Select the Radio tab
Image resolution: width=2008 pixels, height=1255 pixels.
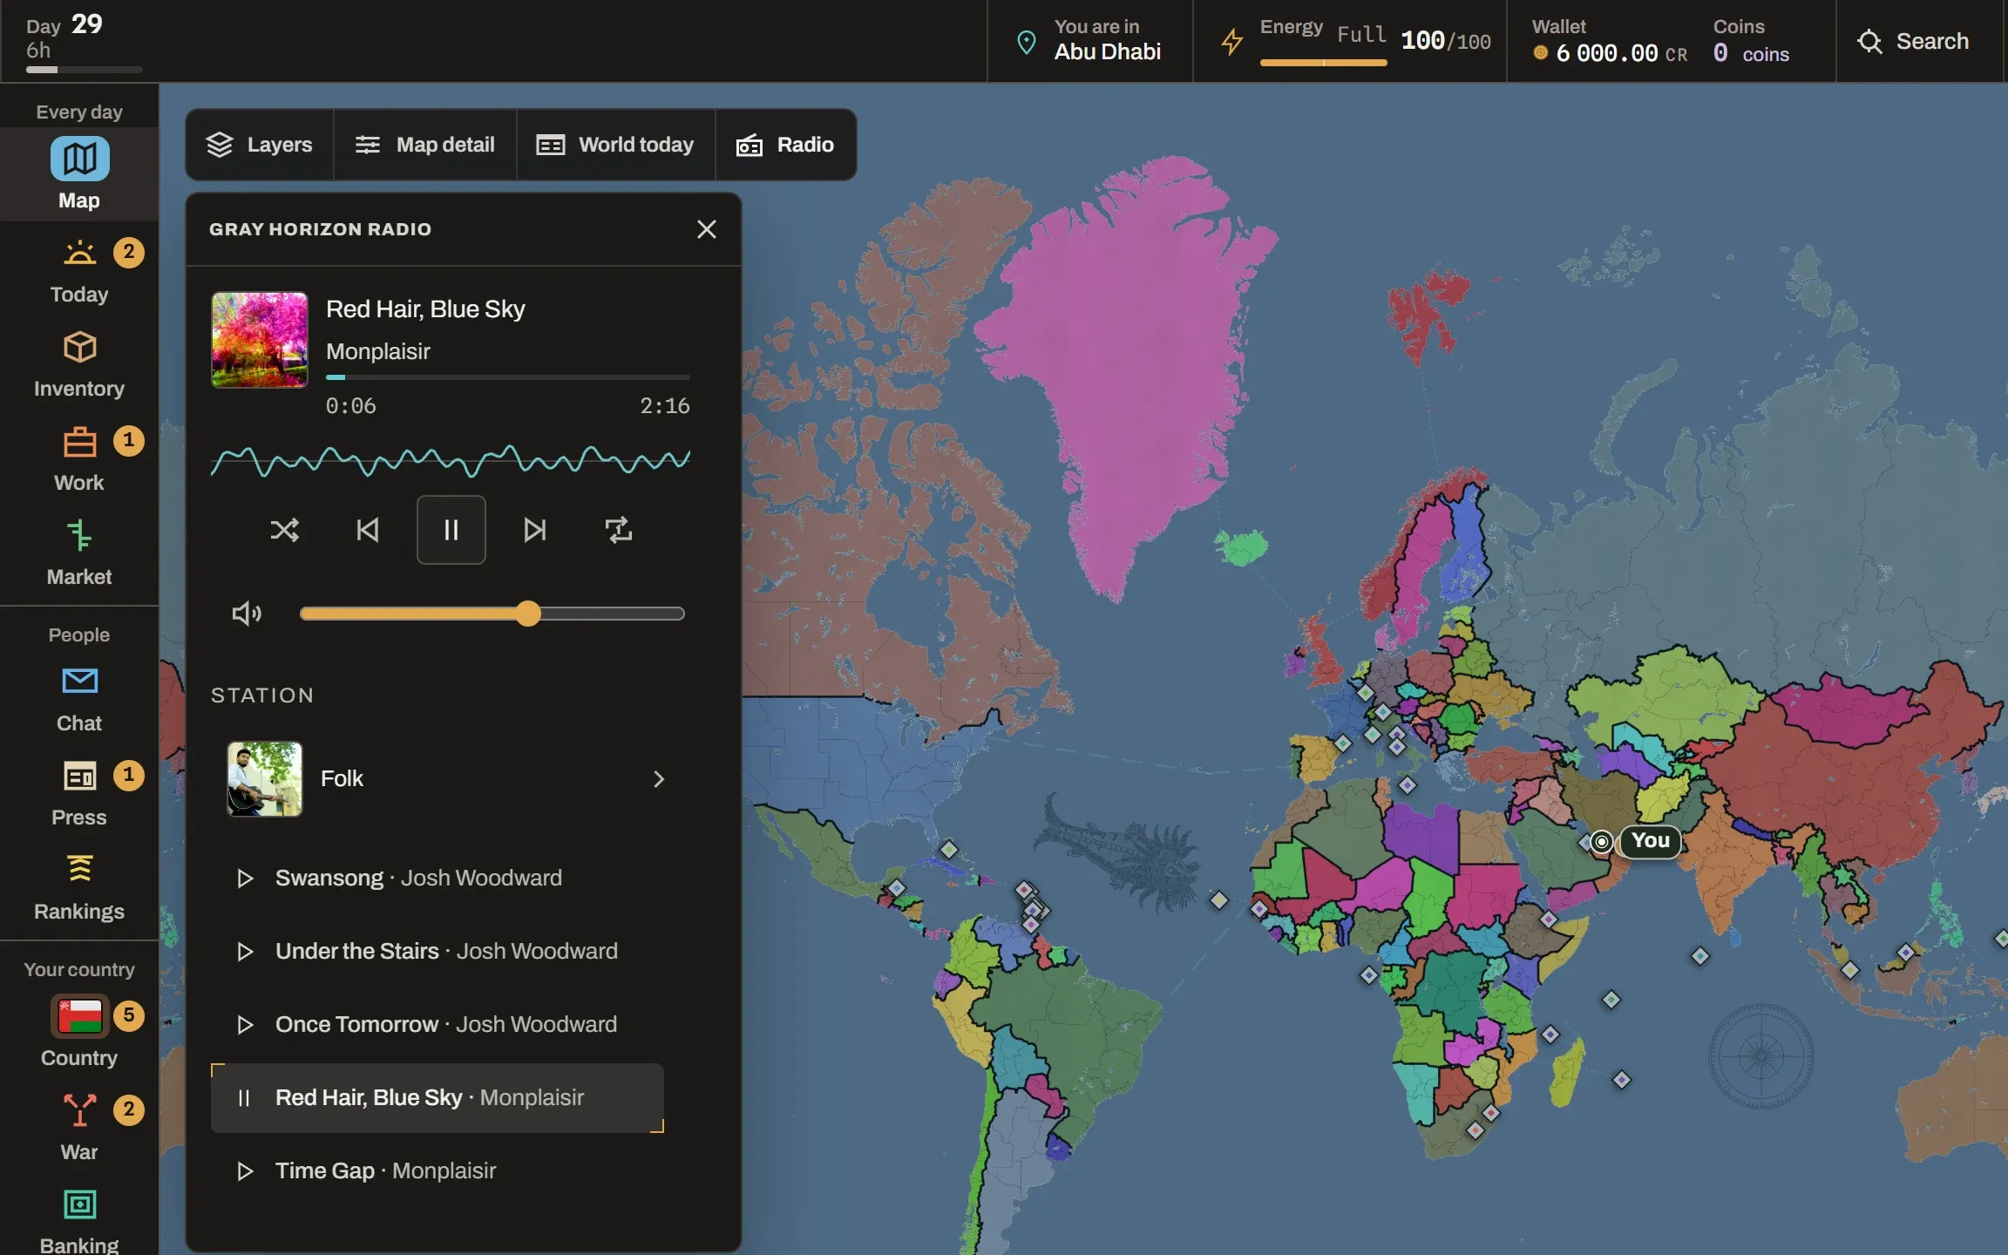point(785,145)
